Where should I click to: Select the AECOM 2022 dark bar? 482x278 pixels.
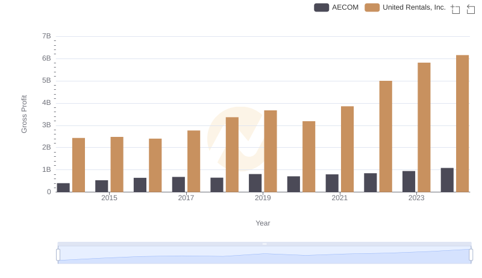370,183
